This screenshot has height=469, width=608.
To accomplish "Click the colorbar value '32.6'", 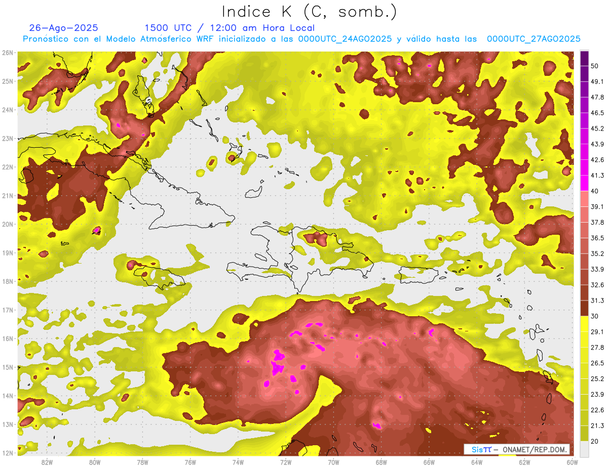I will [597, 285].
